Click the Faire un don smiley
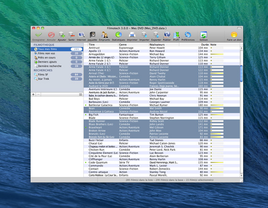Viewport: 268px width, 208px height. coord(234,34)
